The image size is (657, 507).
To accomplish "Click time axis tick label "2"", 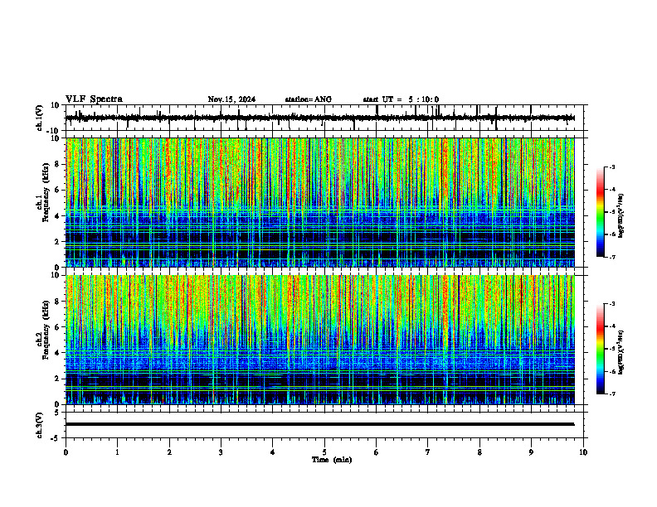I will pos(169,452).
